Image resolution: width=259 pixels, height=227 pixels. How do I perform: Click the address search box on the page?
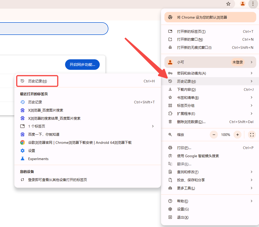(x=54, y=29)
